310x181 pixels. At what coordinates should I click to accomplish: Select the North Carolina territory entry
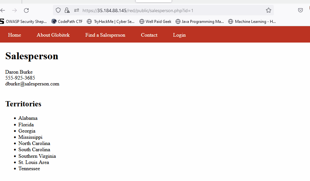pos(34,143)
